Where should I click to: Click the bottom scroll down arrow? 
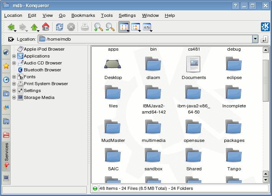pyautogui.click(x=265, y=180)
